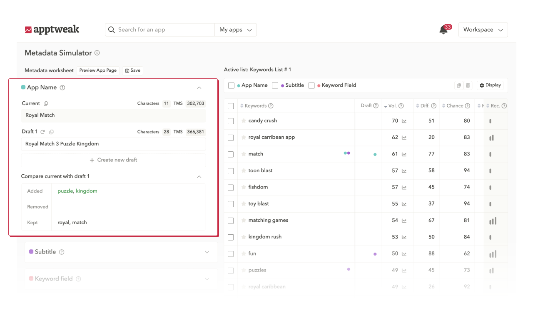The height and width of the screenshot is (316, 533).
Task: Expand the Subtitle section
Action: click(207, 252)
